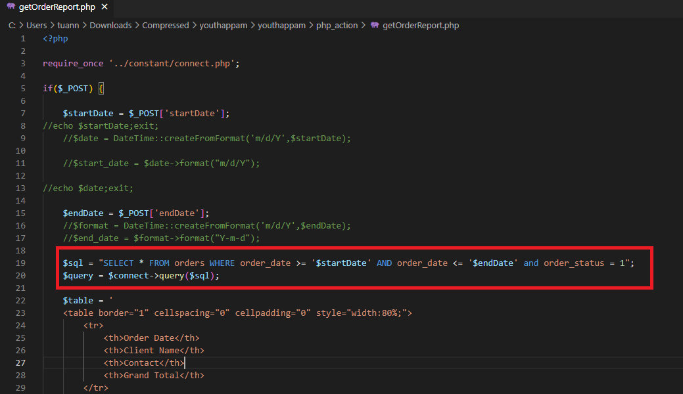Open the Compressed breadcrumb folder

tap(166, 25)
